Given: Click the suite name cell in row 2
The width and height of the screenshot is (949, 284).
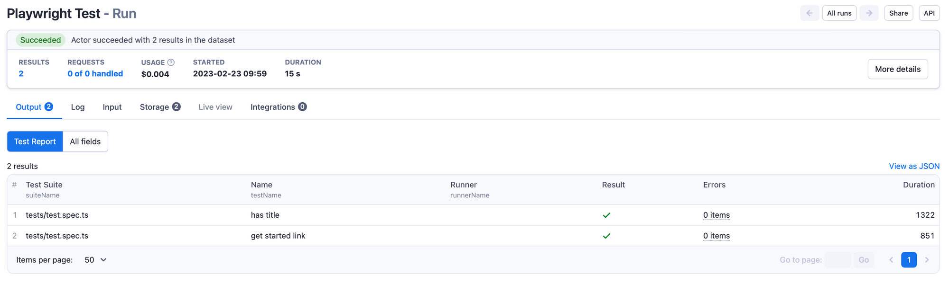Looking at the screenshot, I should tap(57, 236).
